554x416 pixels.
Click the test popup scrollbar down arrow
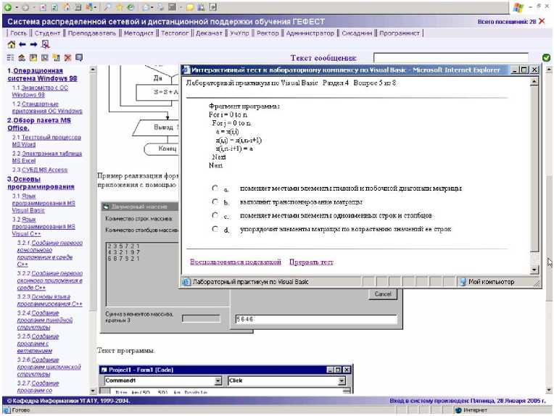pos(534,270)
